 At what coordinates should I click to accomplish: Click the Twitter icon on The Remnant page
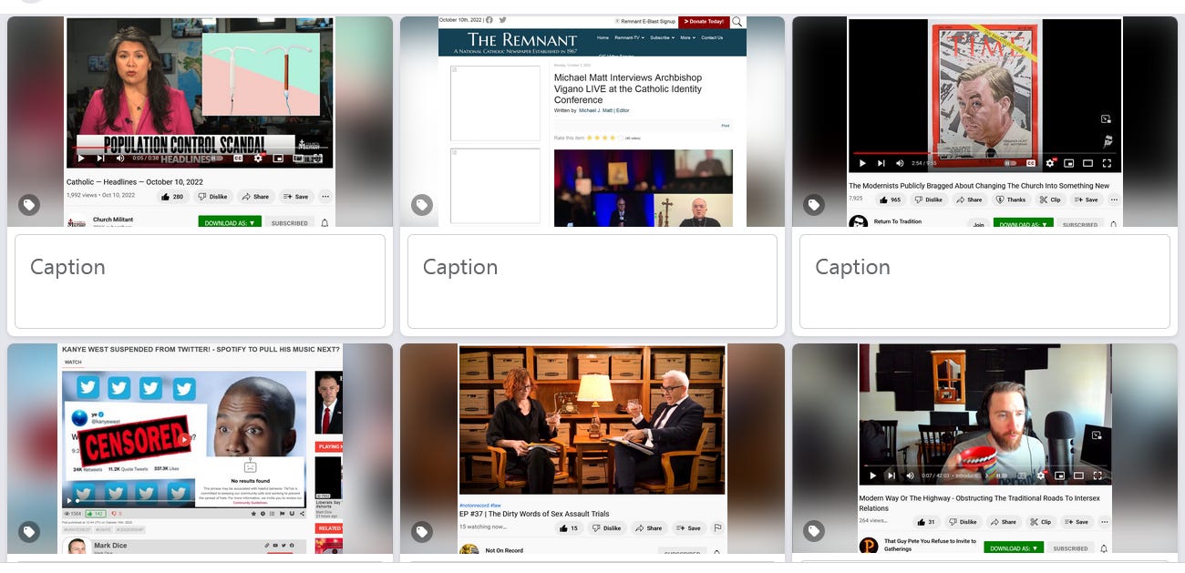(502, 20)
